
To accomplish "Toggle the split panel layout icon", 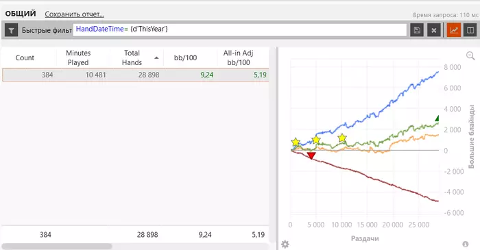I will tap(470, 30).
